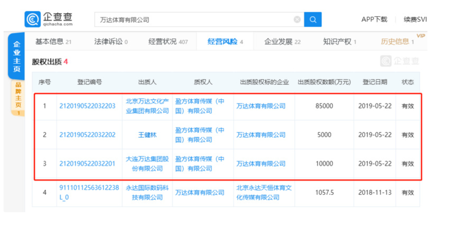The height and width of the screenshot is (231, 453).
Task: Open target company 万达体育有限公司 in row 3
Action: pos(261,163)
